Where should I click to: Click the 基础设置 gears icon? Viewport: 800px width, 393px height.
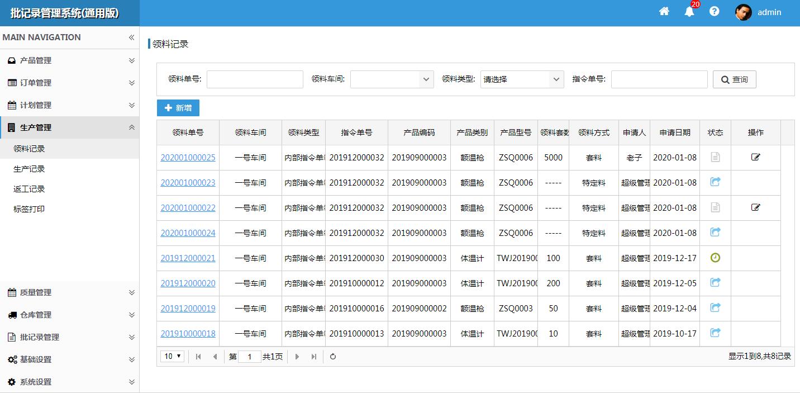coord(12,359)
